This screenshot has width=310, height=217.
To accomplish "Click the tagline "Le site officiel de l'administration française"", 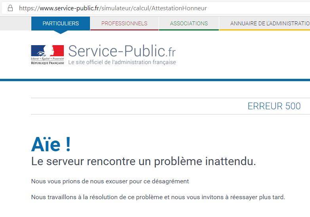I will (x=122, y=62).
